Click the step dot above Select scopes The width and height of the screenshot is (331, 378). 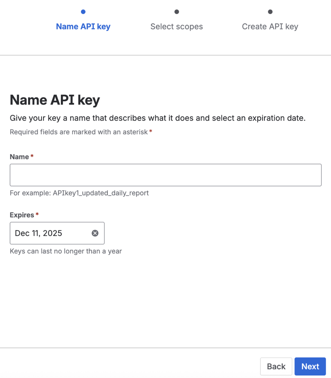(177, 12)
